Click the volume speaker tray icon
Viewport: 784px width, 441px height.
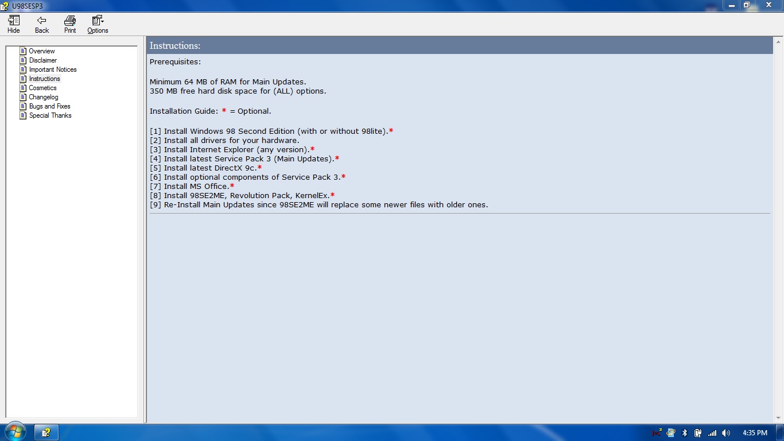[726, 433]
